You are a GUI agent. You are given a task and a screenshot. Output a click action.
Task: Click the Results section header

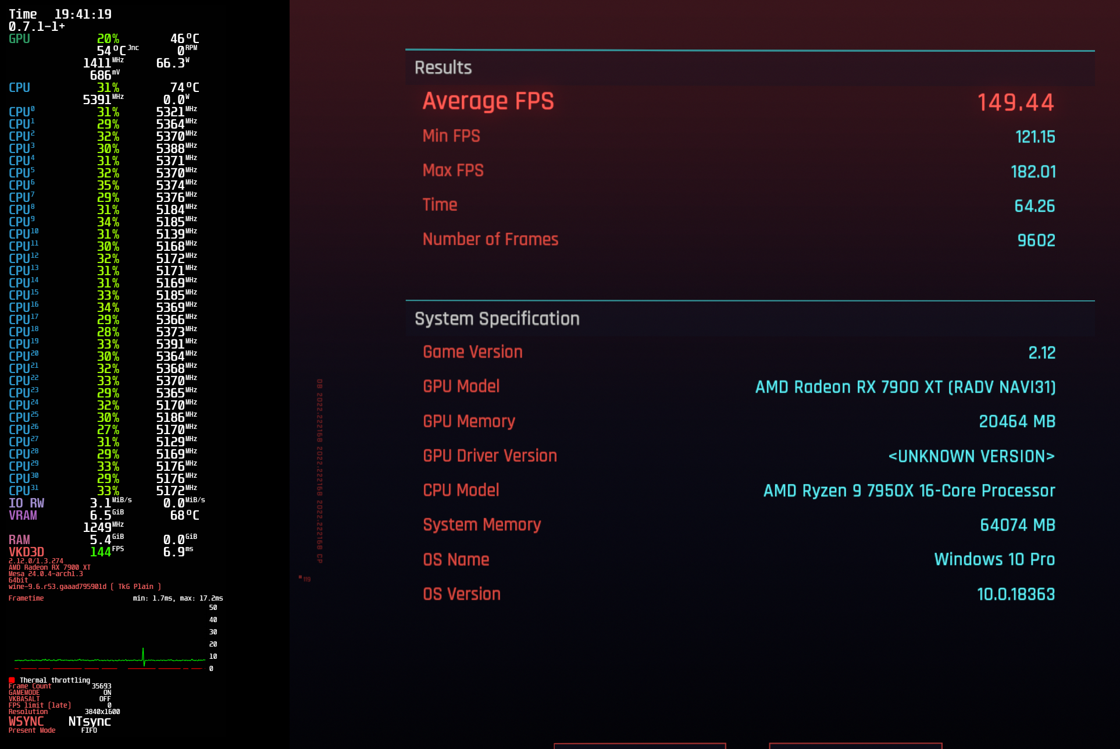pyautogui.click(x=443, y=68)
